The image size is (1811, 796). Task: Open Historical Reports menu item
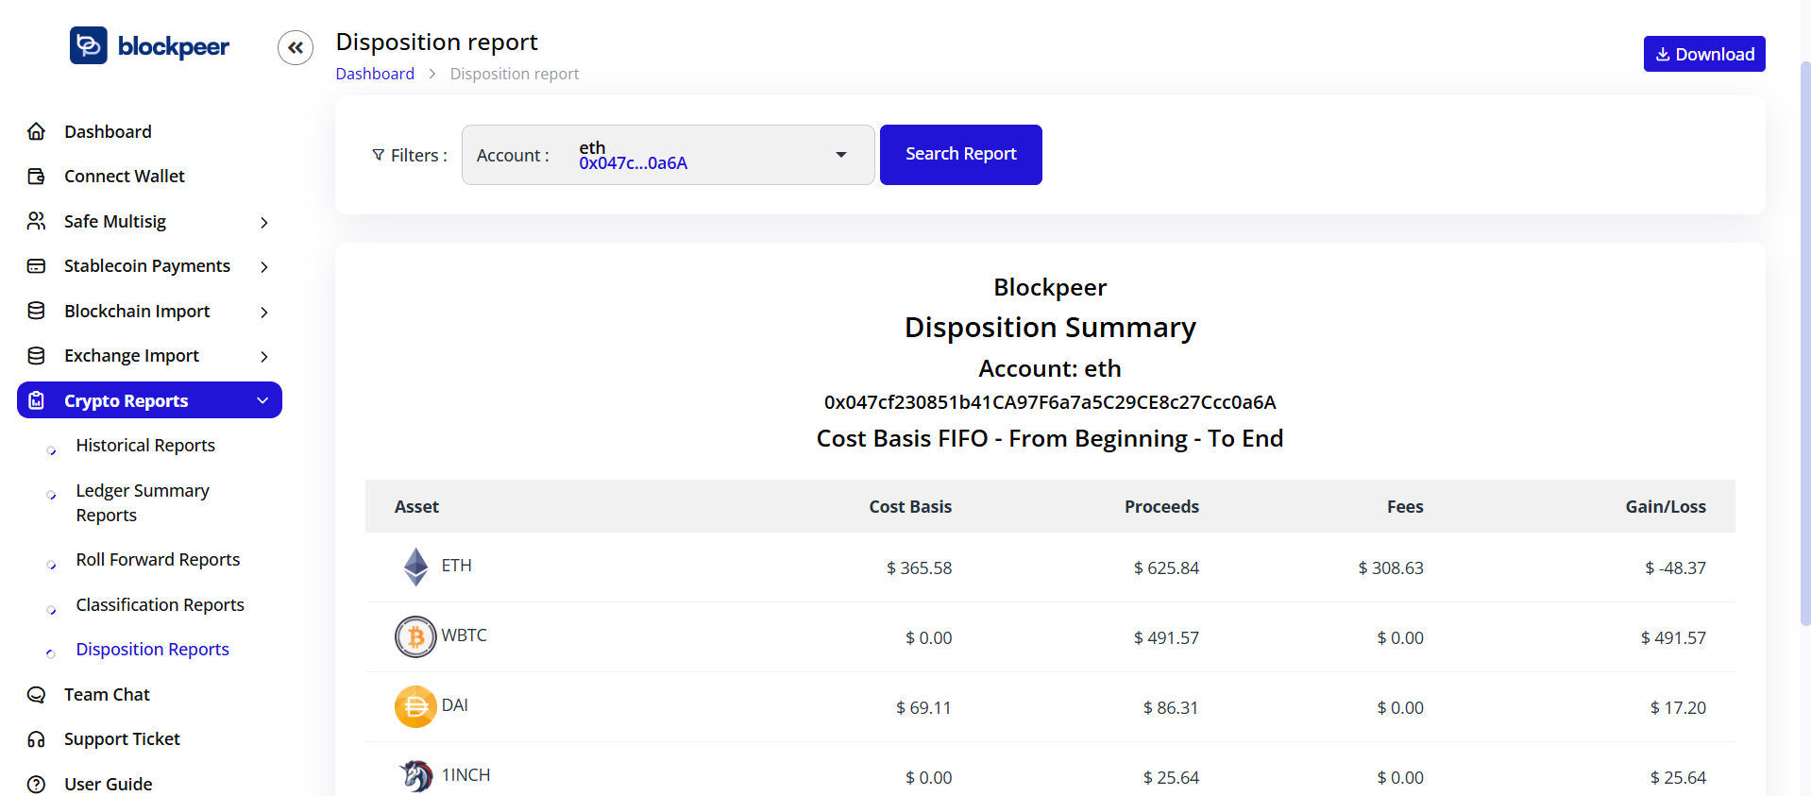[x=145, y=446]
